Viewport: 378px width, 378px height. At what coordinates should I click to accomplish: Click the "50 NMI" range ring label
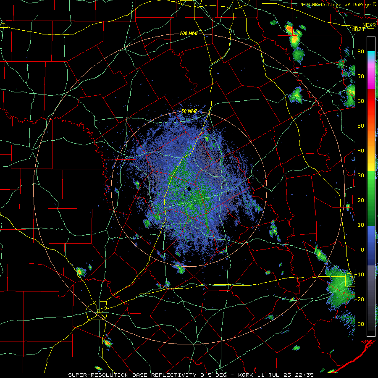[189, 111]
